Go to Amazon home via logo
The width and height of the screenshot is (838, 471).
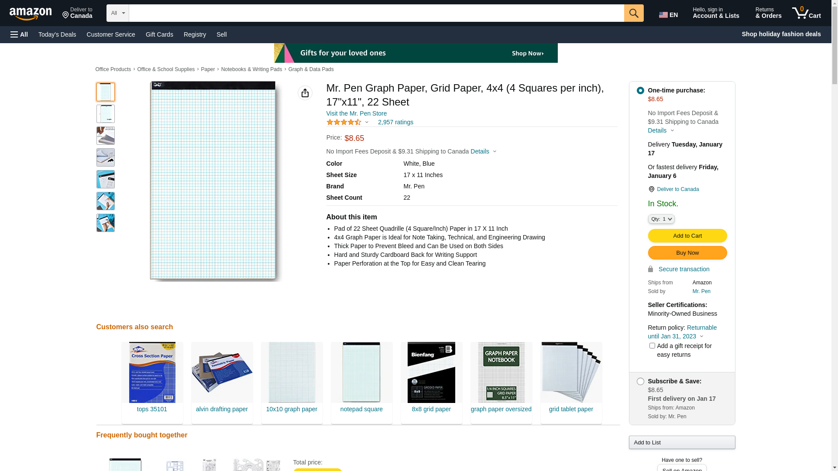click(x=31, y=14)
